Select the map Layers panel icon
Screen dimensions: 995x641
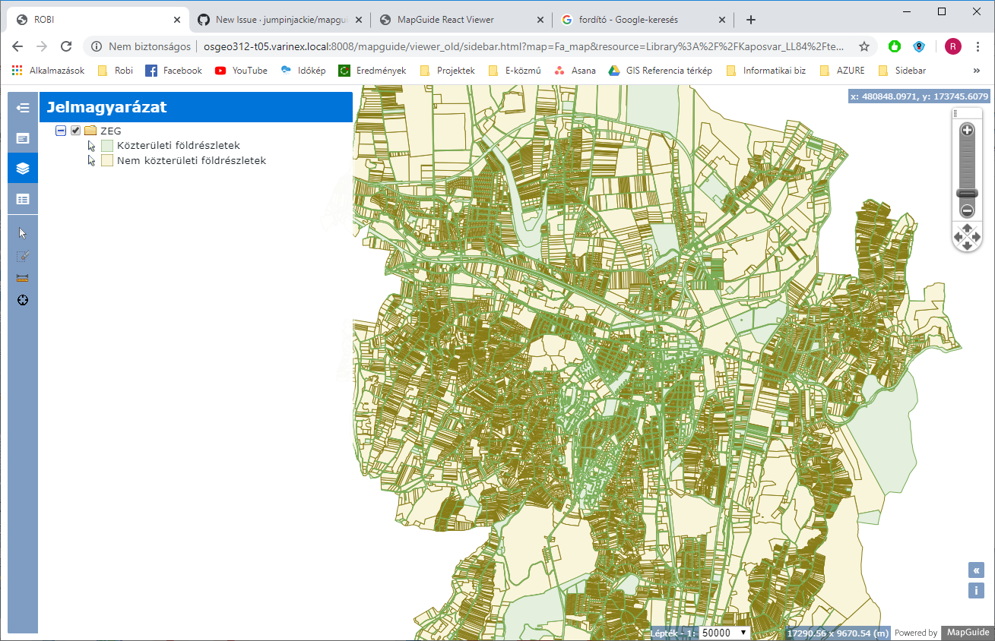coord(23,168)
